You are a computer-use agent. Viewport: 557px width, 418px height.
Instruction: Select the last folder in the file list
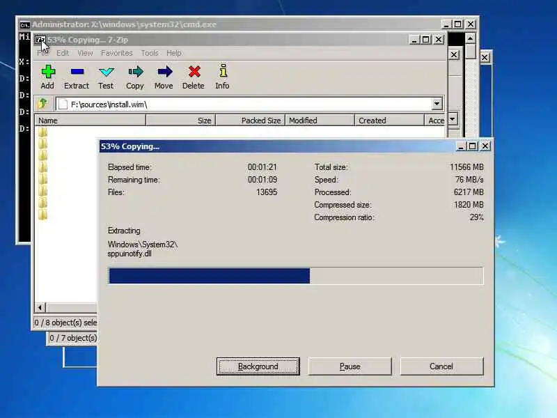(x=43, y=215)
